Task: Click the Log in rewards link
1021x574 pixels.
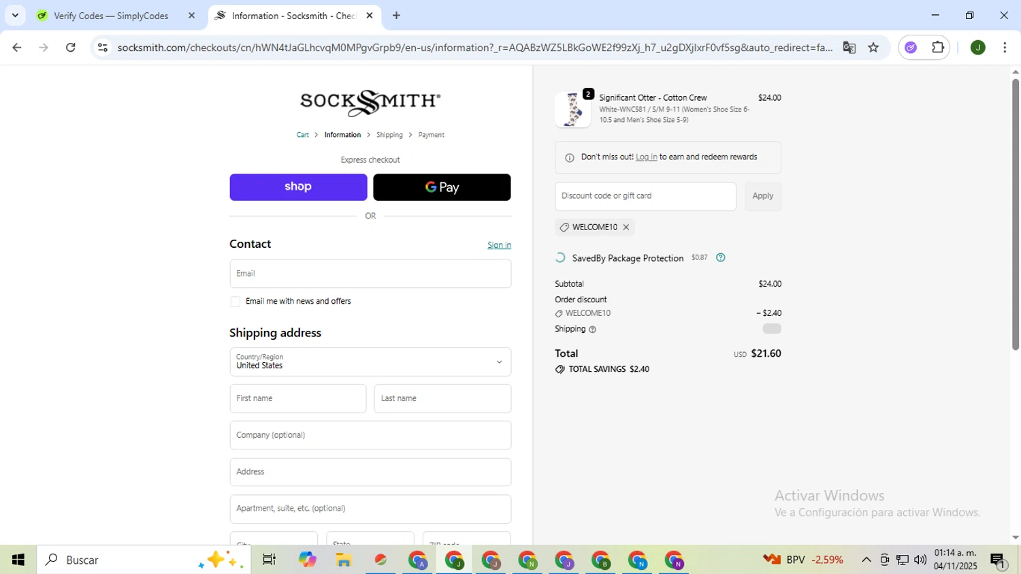Action: (646, 157)
